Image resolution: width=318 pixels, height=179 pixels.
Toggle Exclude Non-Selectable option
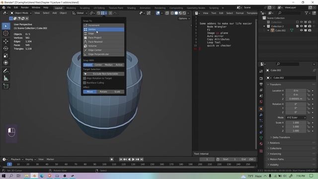coord(104,74)
